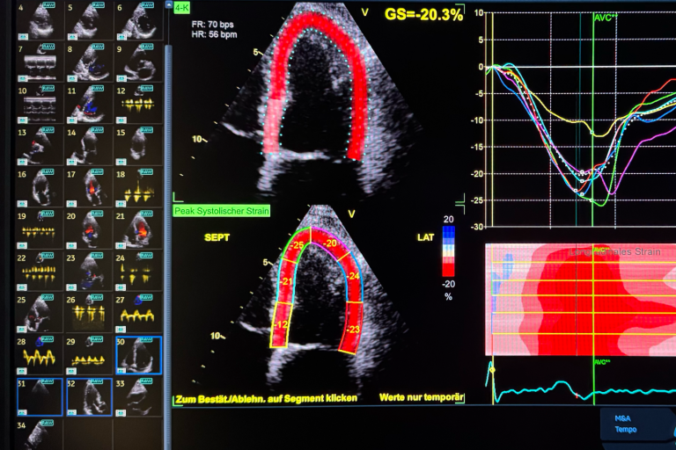Select the 4-K view tab
Viewport: 676px width, 450px height.
[182, 8]
